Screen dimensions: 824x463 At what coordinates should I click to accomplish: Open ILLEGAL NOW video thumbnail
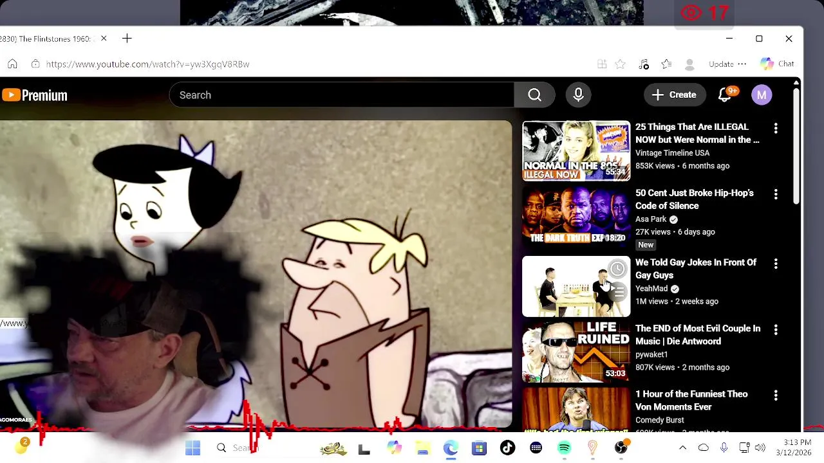(x=576, y=151)
